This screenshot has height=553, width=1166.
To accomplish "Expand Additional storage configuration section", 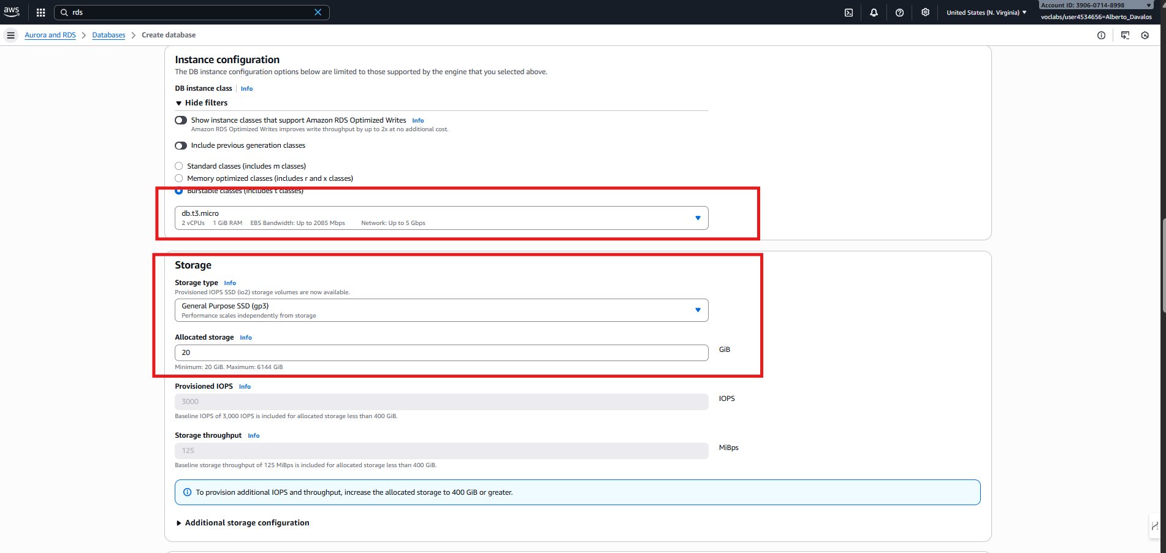I will coord(246,523).
